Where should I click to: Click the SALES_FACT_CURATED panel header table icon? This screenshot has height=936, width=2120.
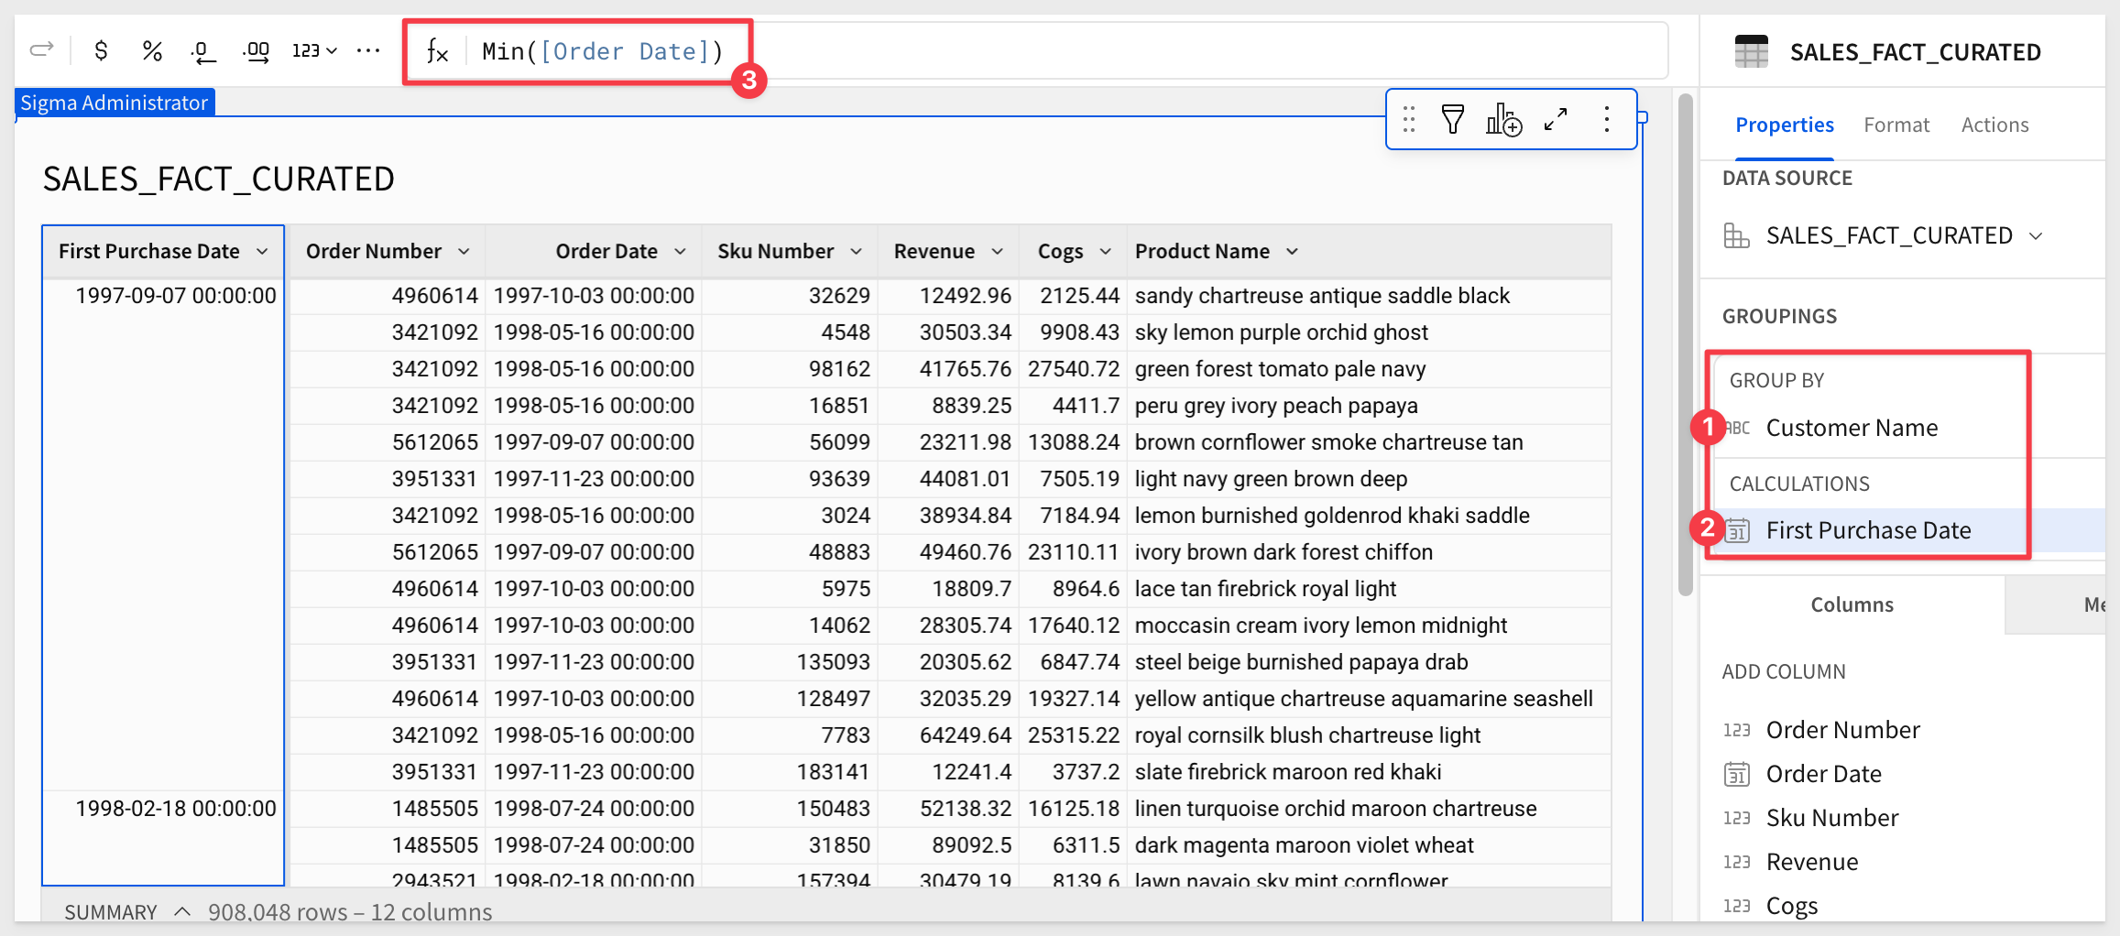coord(1751,51)
